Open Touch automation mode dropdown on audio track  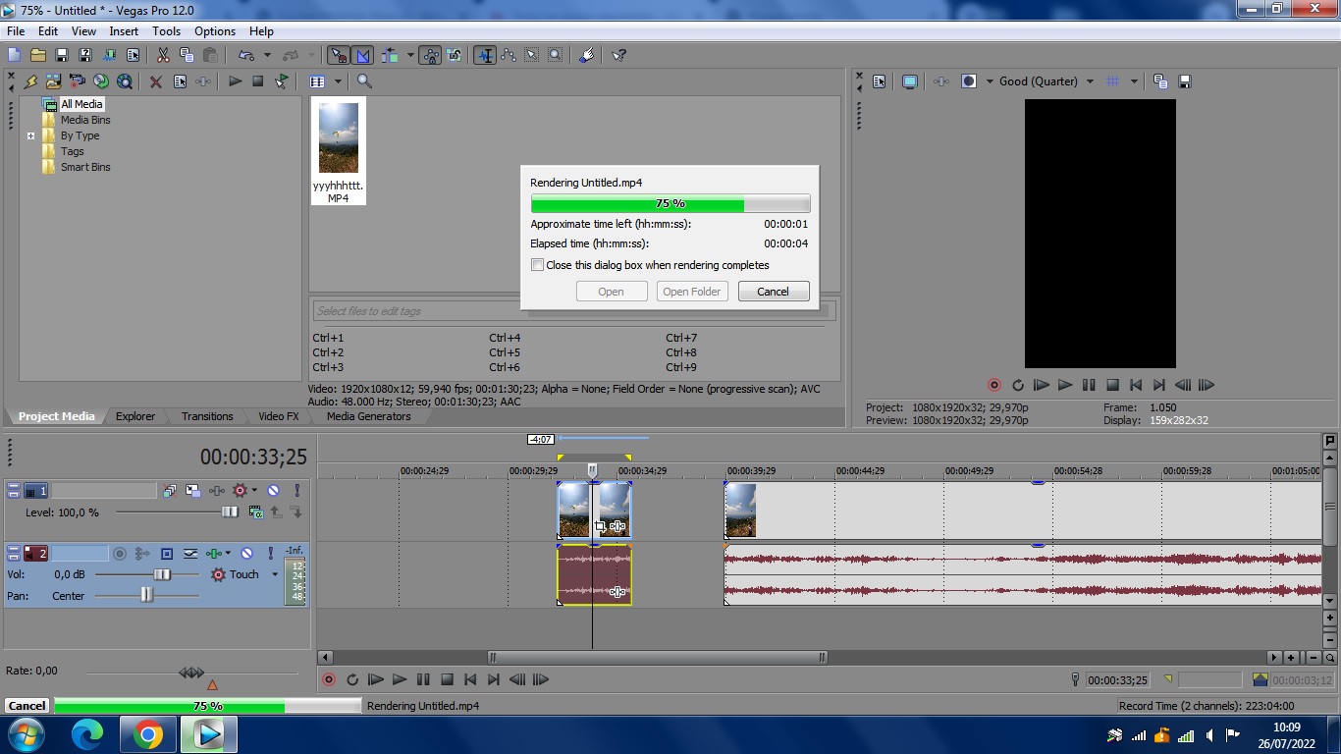275,574
